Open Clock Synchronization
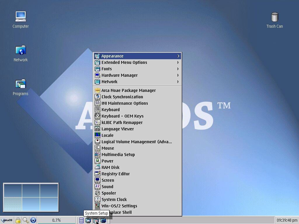299x224 pixels. click(x=137, y=97)
